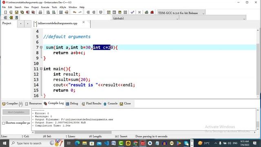Switch to the Compiler (2) tab
Viewport: 261px width, 147px height.
click(12, 104)
